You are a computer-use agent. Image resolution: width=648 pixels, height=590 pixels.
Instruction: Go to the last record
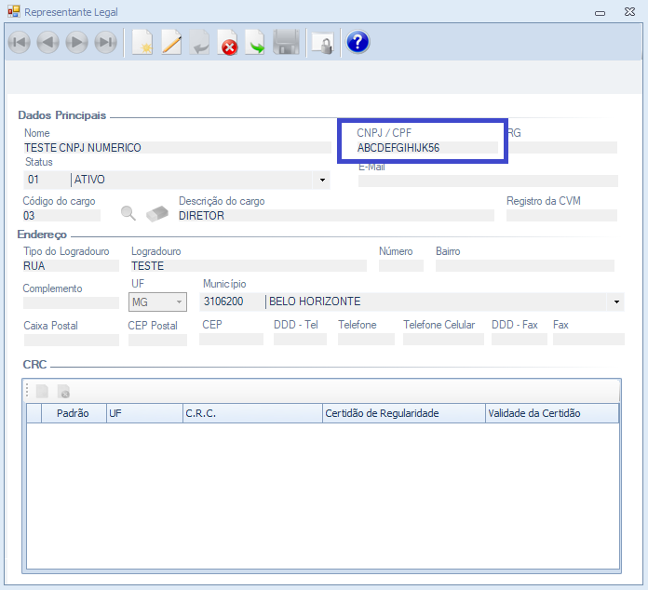pos(106,43)
